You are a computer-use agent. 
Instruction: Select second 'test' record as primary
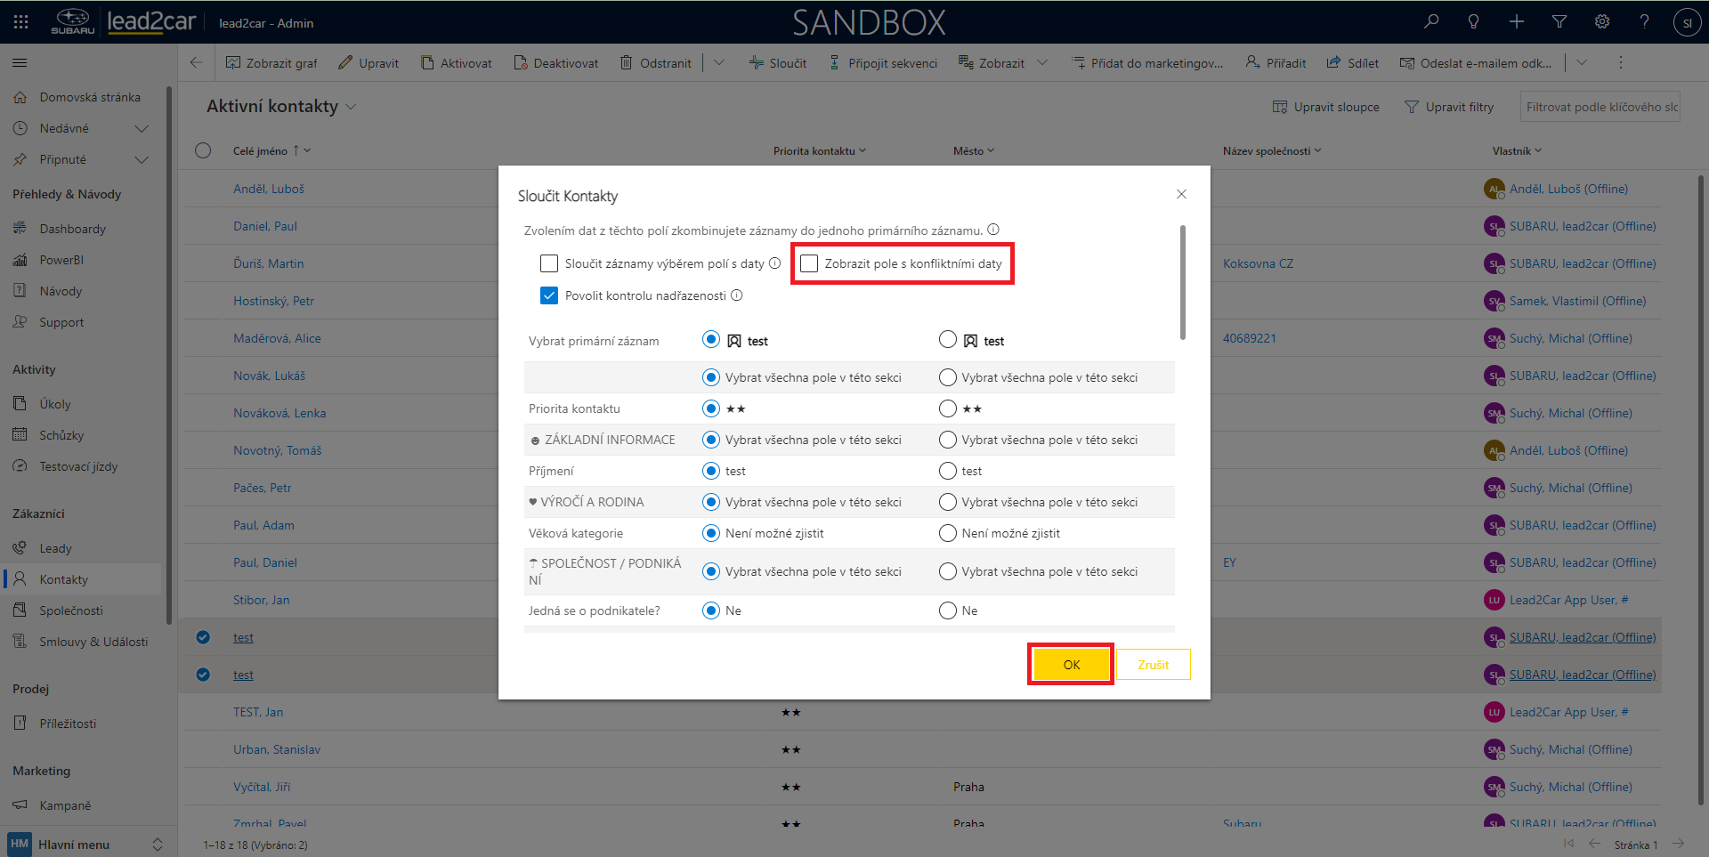pos(948,340)
